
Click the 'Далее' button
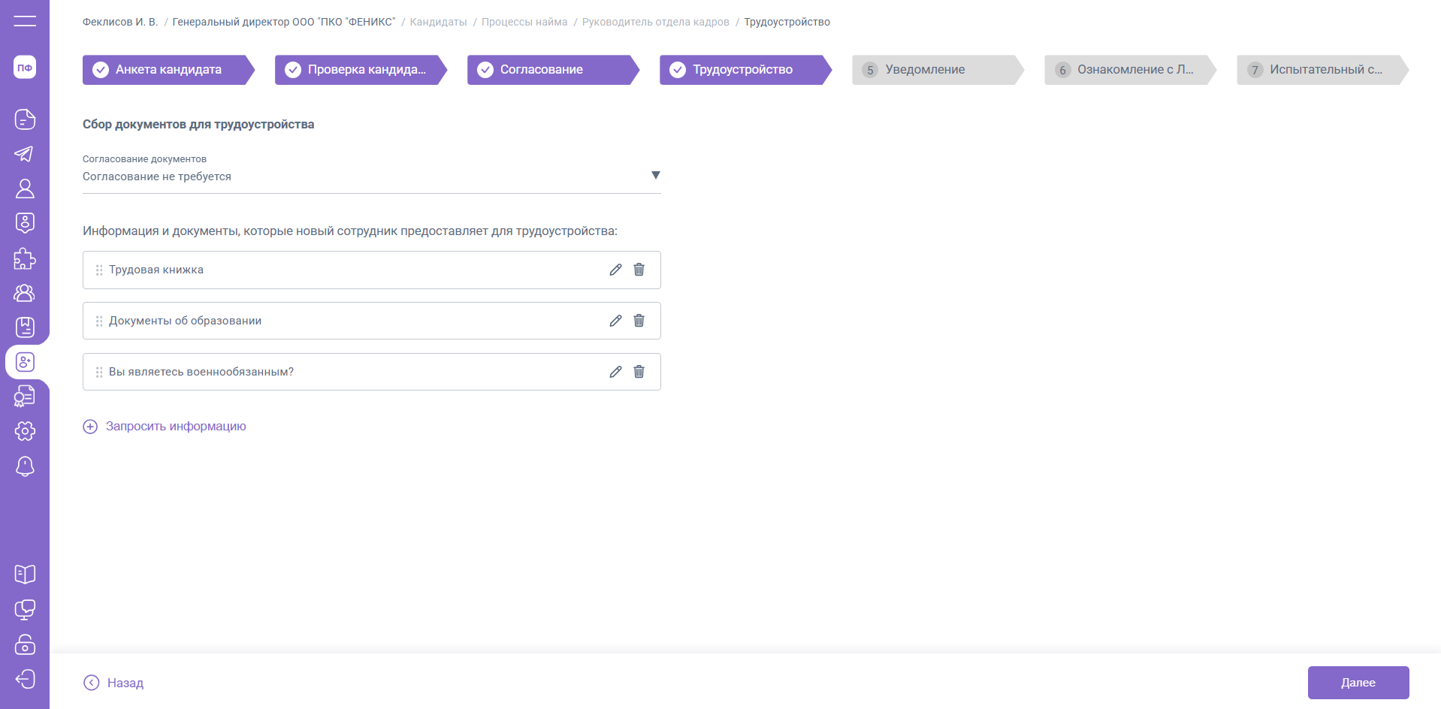pos(1358,683)
